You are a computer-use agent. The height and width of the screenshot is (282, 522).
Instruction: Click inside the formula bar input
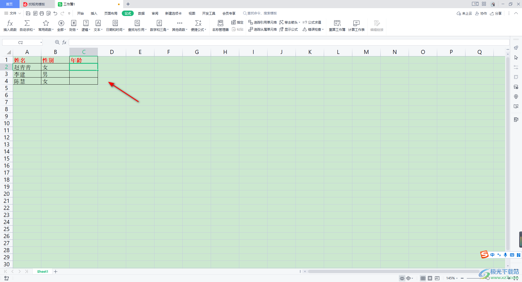[289, 42]
